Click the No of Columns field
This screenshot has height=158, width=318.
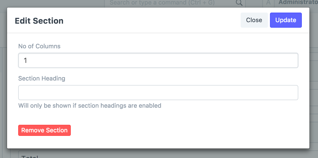tap(158, 60)
